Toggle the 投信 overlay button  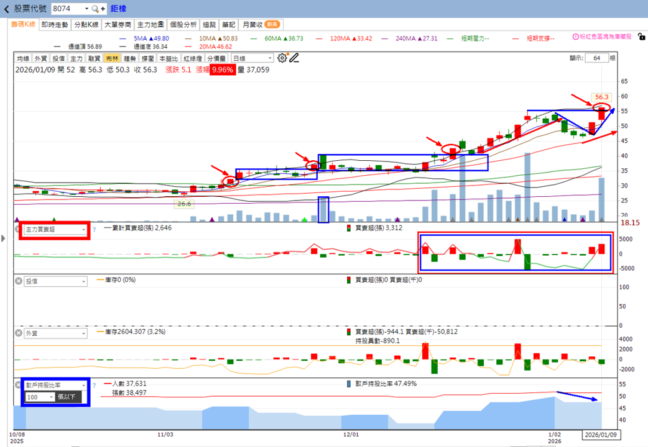click(x=58, y=58)
